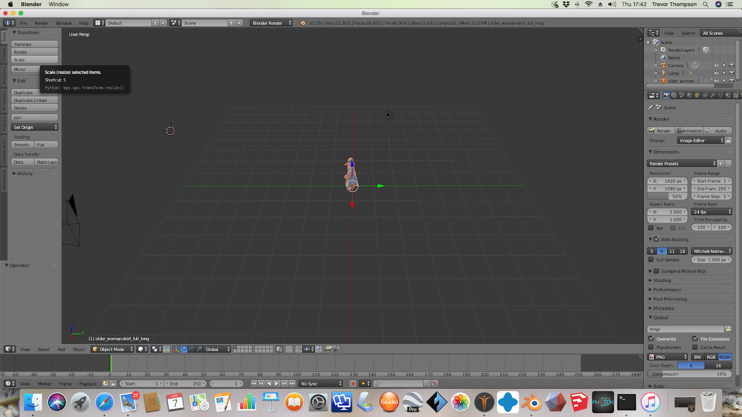Open the Playback menu in timeline

click(x=88, y=383)
